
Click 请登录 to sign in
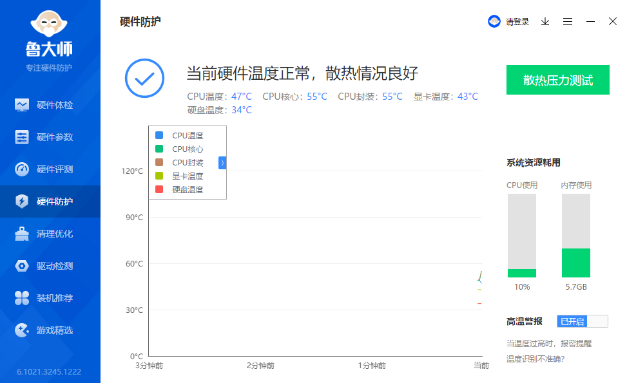coord(517,21)
